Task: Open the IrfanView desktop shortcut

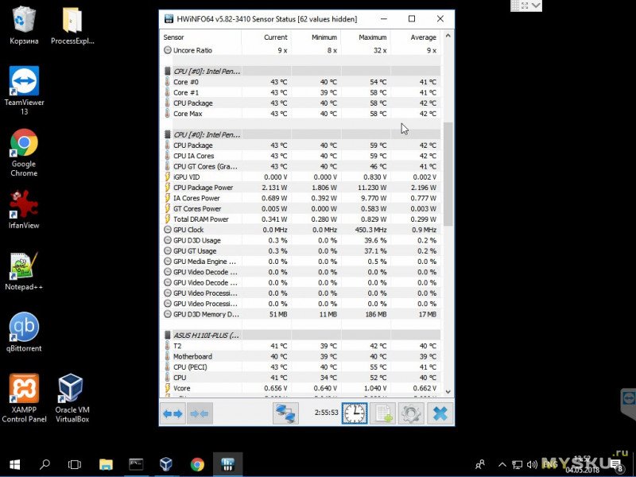Action: [24, 209]
